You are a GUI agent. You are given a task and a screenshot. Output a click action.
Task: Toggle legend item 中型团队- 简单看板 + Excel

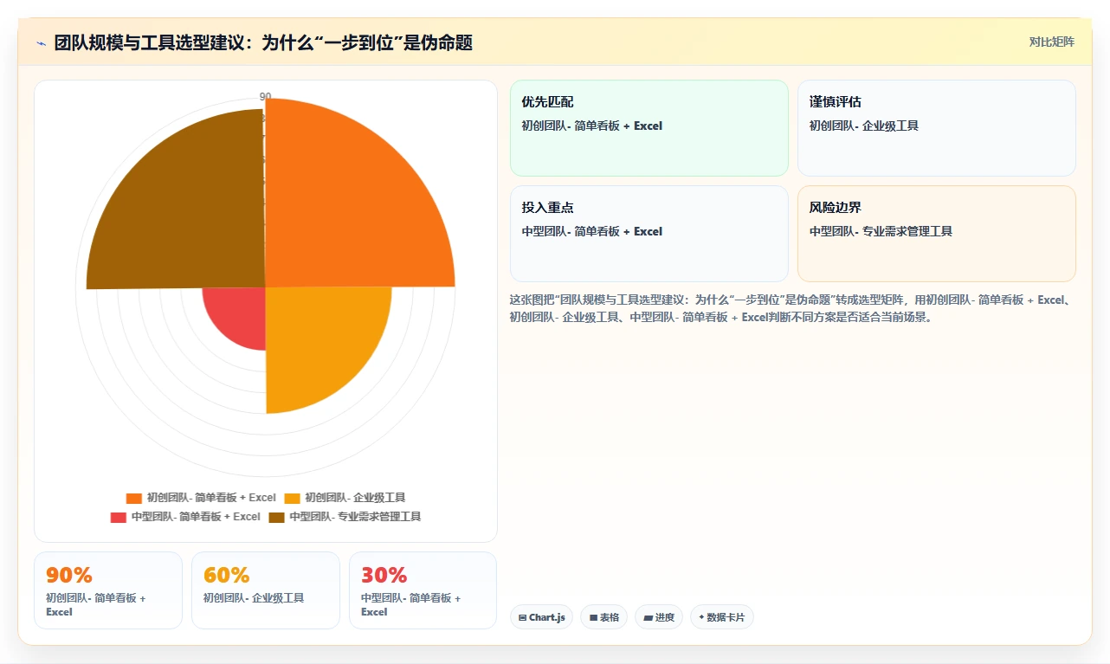coord(185,517)
